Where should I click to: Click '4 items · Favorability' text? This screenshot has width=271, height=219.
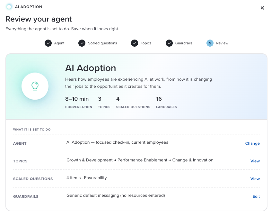(87, 178)
